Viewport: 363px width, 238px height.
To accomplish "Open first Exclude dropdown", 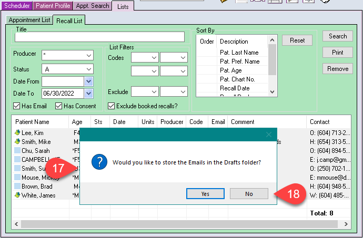I will (154, 92).
